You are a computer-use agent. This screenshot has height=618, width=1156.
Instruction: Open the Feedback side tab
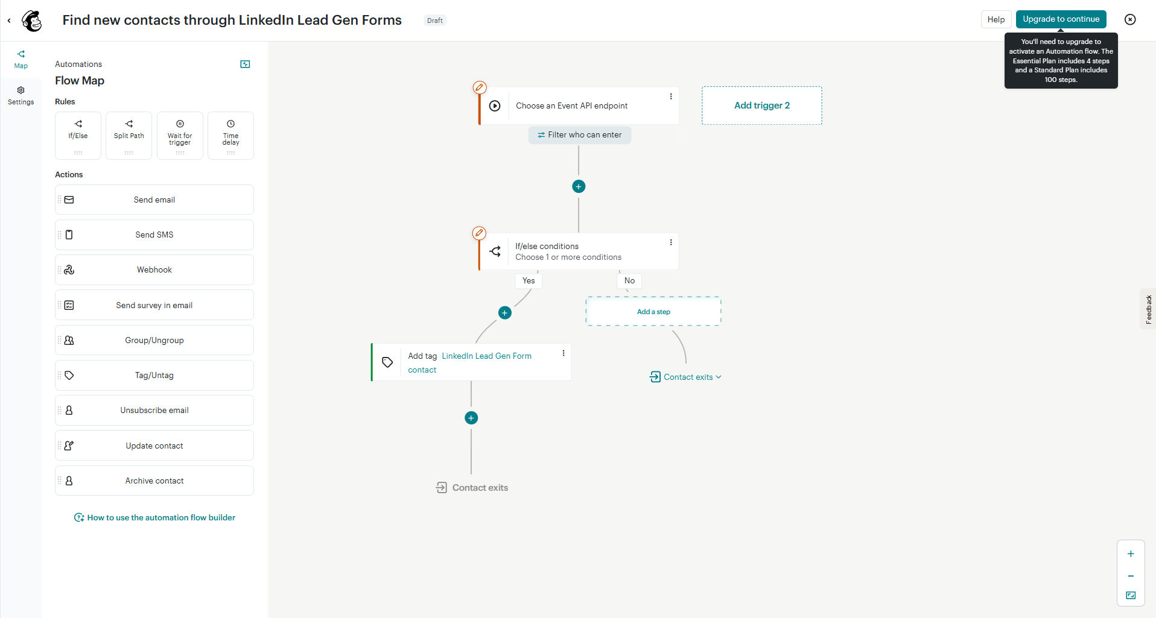click(x=1148, y=309)
